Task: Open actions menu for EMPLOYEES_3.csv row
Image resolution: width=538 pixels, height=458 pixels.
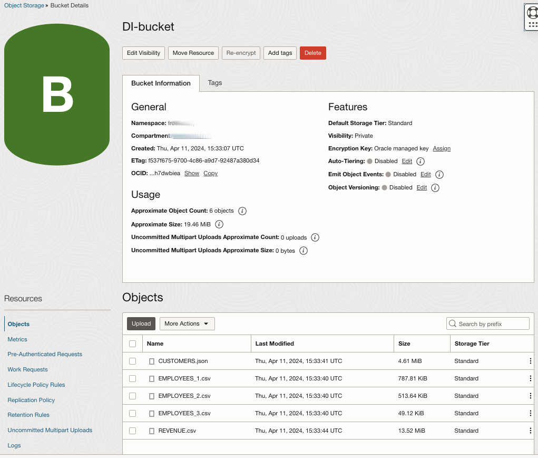Action: [x=530, y=413]
